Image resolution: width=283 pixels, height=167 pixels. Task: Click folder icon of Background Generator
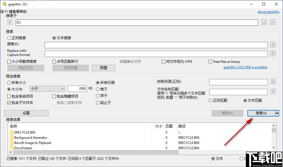pos(12,138)
